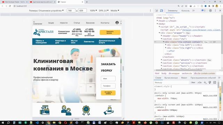Open a new browser tab plus button

point(87,2)
